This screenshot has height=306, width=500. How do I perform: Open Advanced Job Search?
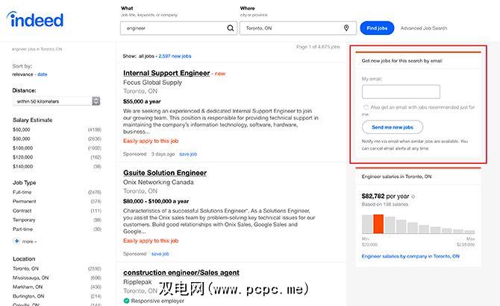[424, 28]
